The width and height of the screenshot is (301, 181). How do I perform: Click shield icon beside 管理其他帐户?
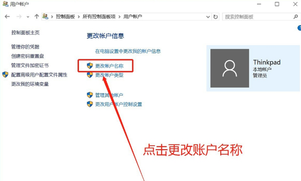[90, 95]
